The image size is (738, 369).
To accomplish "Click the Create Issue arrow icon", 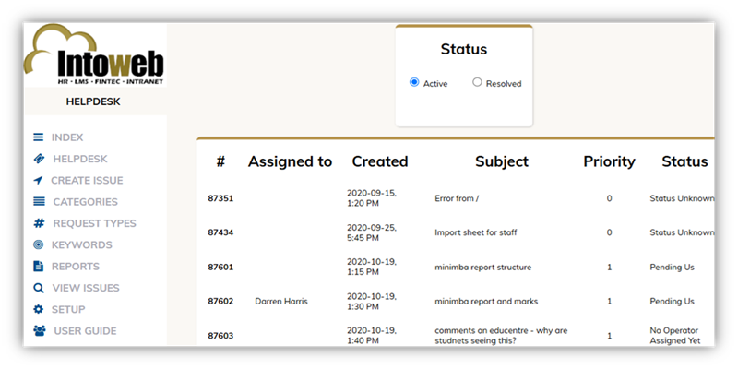I will (x=38, y=180).
